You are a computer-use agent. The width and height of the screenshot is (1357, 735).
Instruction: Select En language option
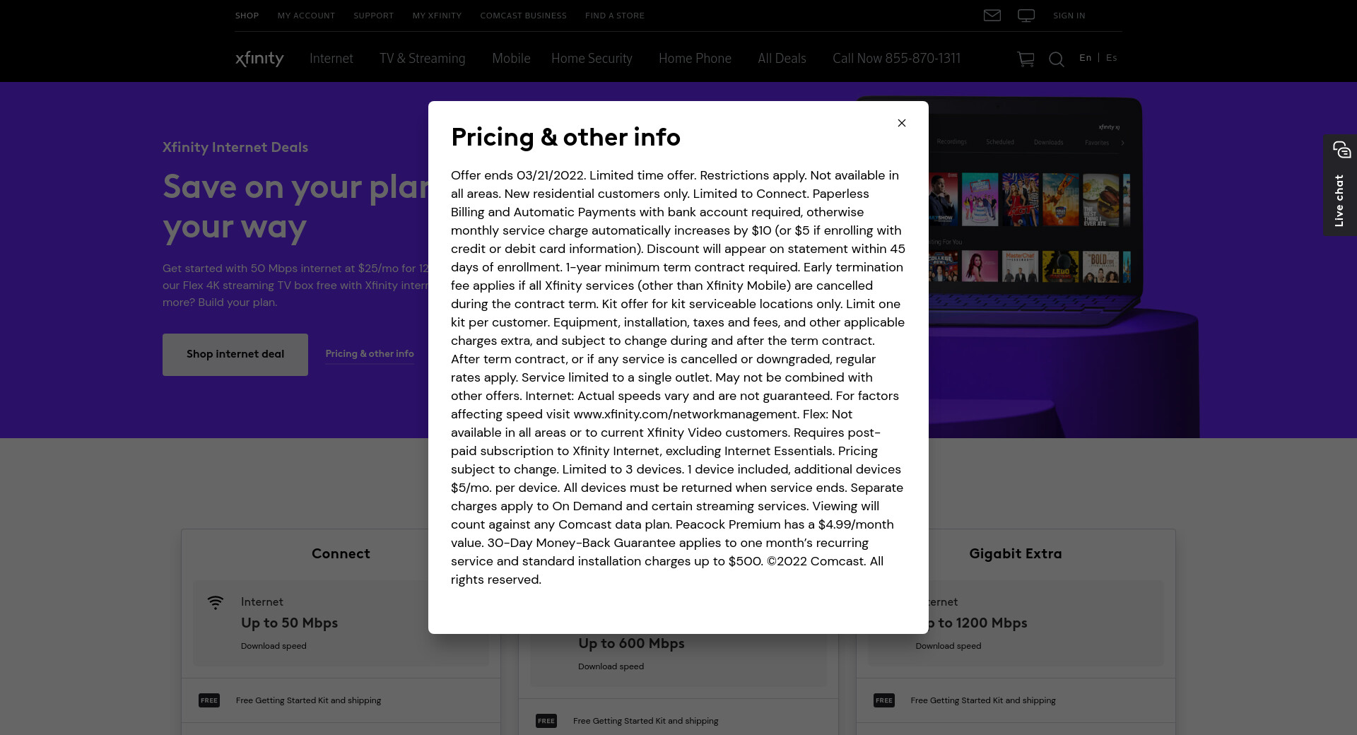click(x=1085, y=58)
